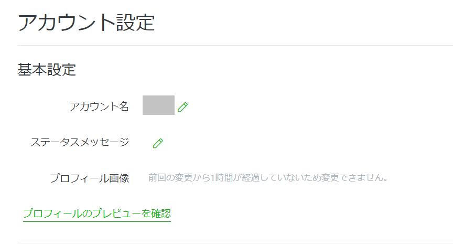This screenshot has width=453, height=246.
Task: Click the redacted account name display
Action: click(x=158, y=105)
